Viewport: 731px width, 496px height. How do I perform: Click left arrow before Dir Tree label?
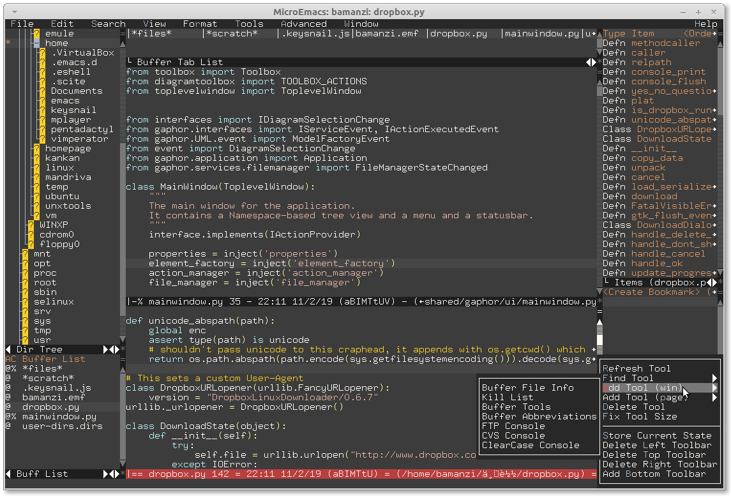pos(8,350)
